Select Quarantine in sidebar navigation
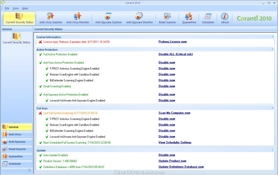 point(17,156)
